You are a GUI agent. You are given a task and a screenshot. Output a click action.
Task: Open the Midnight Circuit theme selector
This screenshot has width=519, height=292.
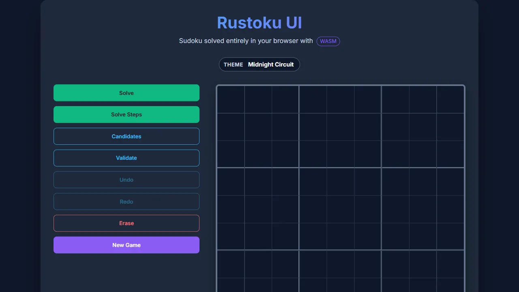(259, 64)
